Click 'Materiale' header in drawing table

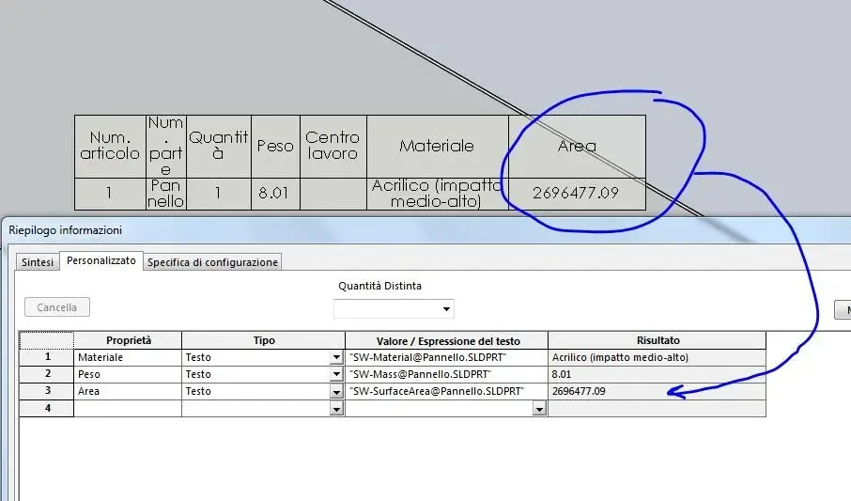(438, 147)
